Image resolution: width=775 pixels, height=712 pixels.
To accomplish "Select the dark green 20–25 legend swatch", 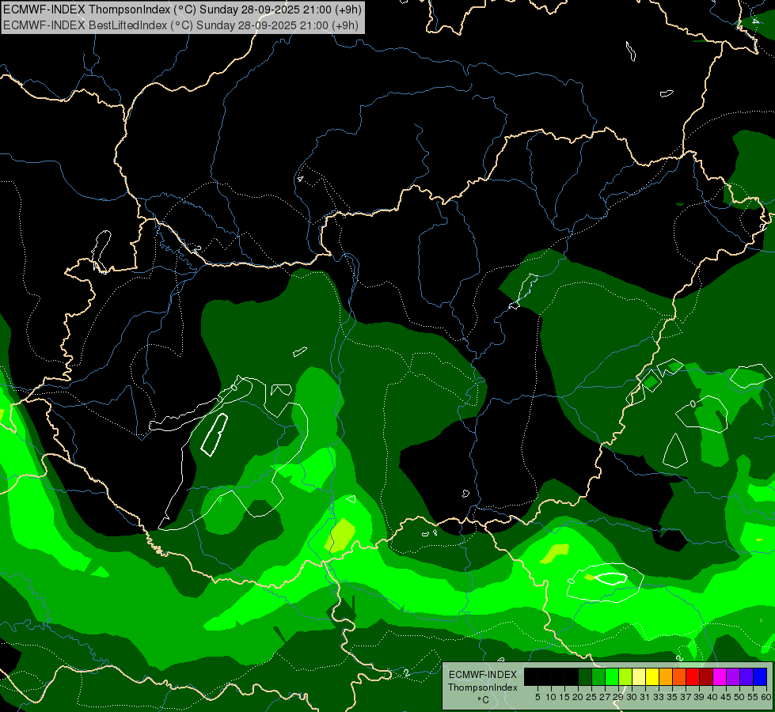I will (x=585, y=677).
